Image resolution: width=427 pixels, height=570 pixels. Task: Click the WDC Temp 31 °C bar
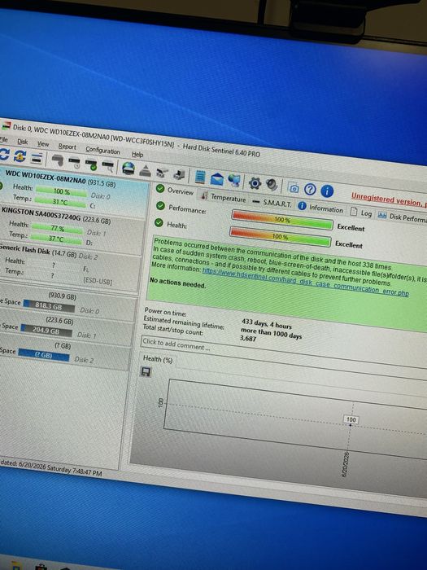60,201
